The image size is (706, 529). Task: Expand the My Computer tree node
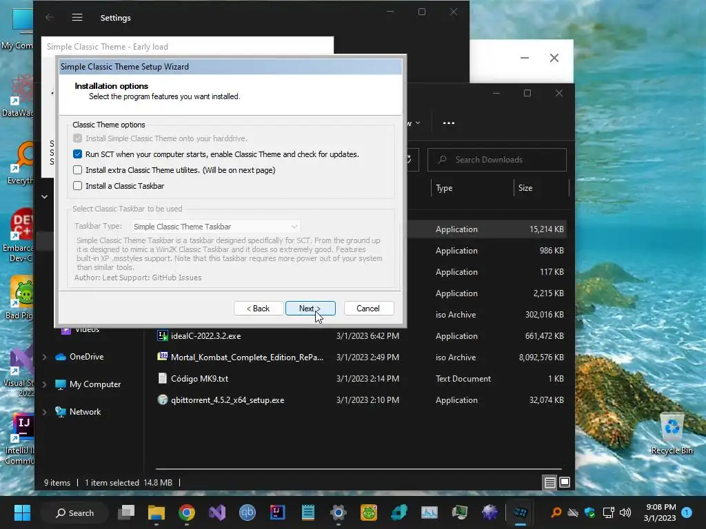click(x=44, y=384)
